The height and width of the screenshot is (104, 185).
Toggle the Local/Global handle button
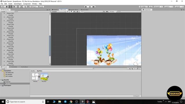click(40, 7)
